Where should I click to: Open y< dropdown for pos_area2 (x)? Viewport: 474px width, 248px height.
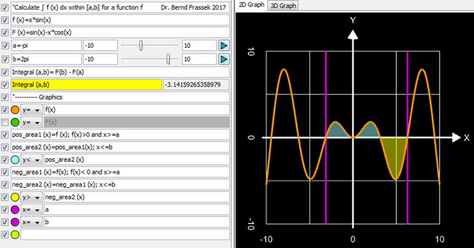point(32,160)
